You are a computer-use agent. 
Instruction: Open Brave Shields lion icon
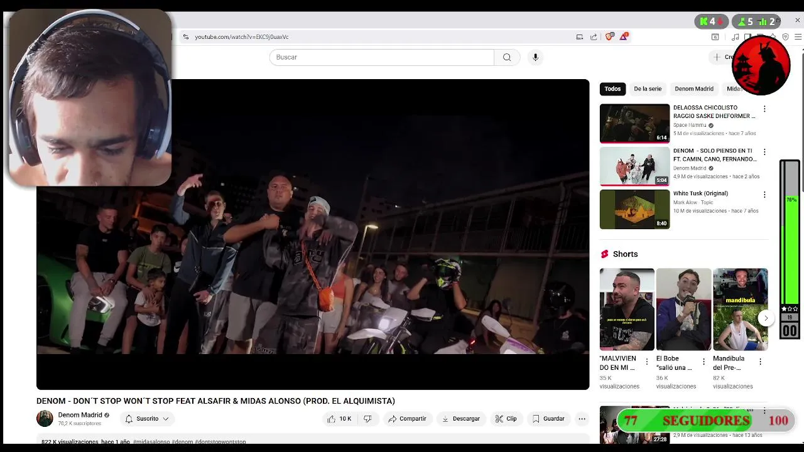point(609,37)
